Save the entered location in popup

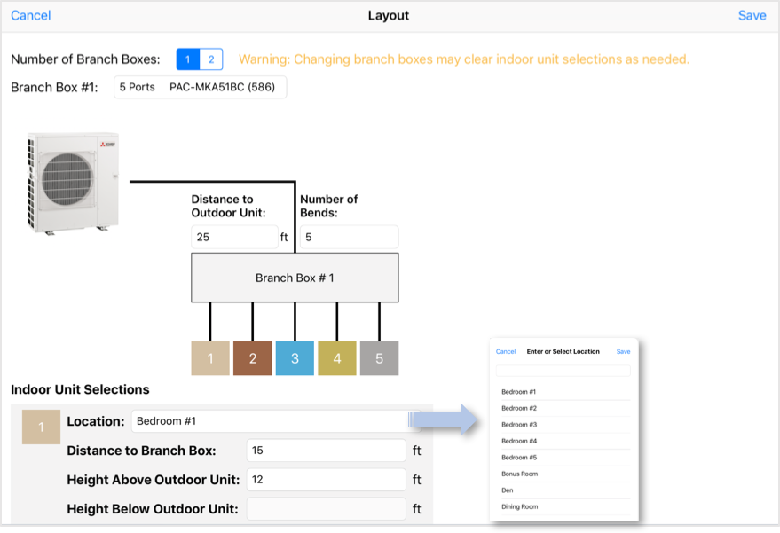[x=623, y=351]
